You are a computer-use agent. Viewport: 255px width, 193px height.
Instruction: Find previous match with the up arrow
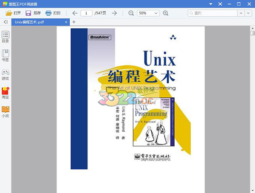[x=241, y=13]
